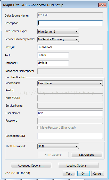Cancel the DSN setup
Screen dimensions: 109x180
click(x=97, y=174)
